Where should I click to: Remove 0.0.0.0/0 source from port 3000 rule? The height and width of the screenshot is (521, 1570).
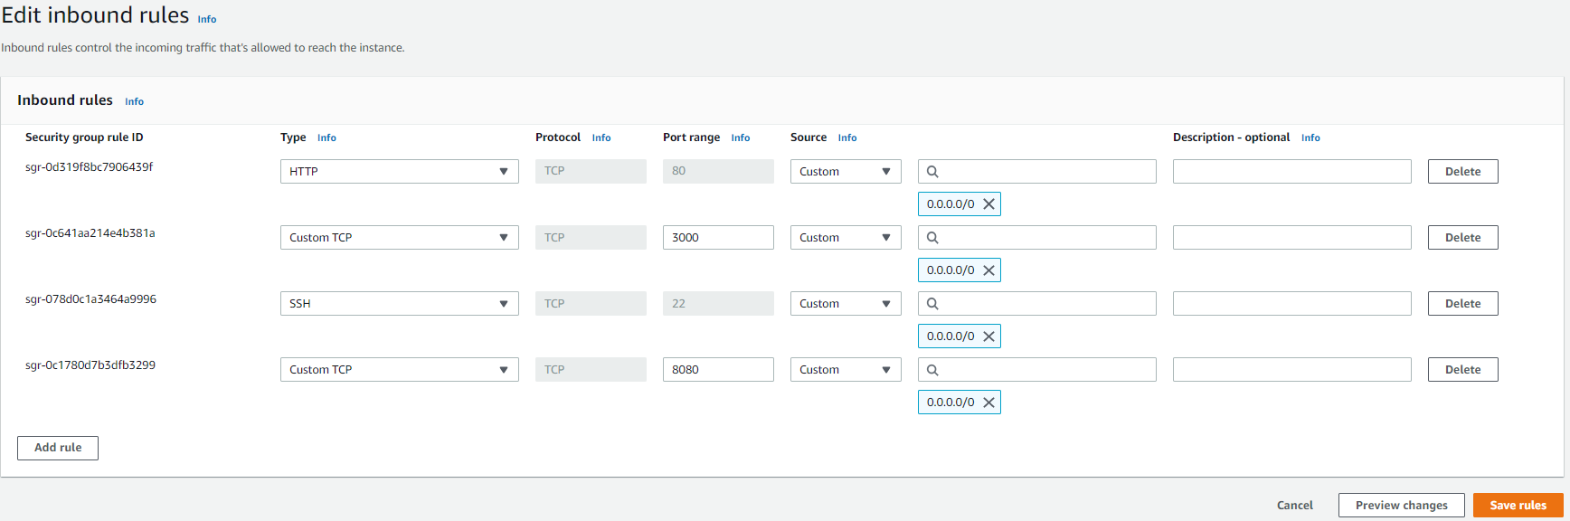(988, 270)
